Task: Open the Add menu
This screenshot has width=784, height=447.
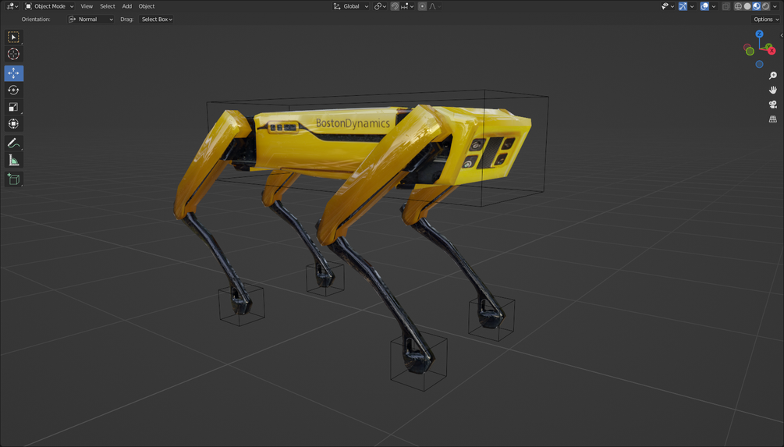Action: coord(127,6)
